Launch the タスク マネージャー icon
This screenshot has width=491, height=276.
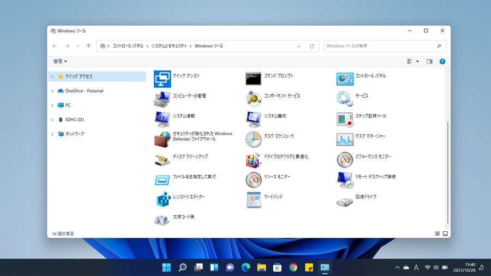pyautogui.click(x=345, y=139)
